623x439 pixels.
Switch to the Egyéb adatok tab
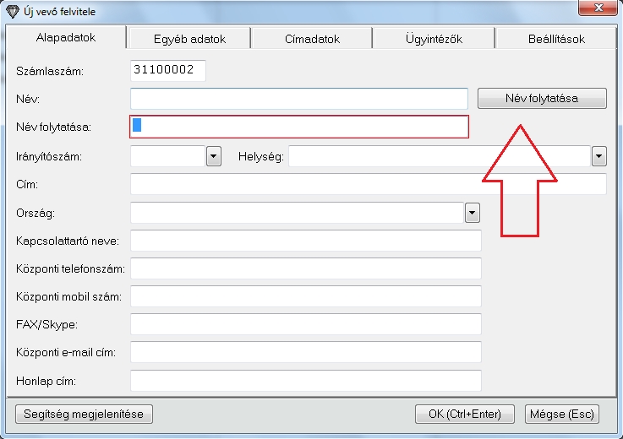pos(189,39)
